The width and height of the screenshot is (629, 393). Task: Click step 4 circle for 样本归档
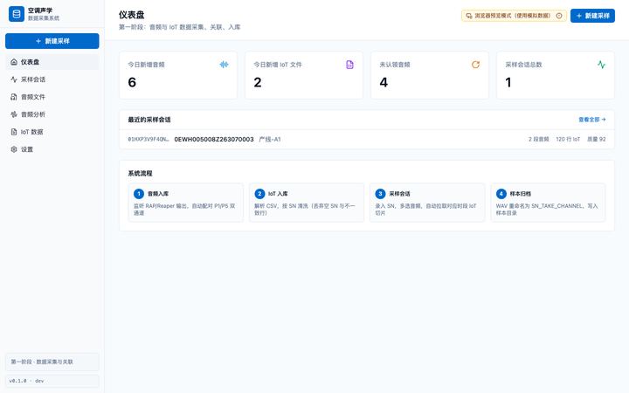coord(501,194)
